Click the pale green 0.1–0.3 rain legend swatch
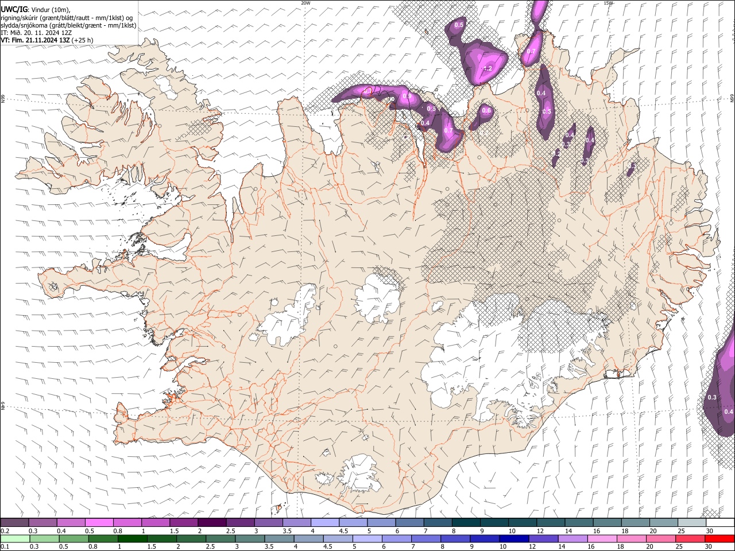Screen dimensions: 735x551 pyautogui.click(x=15, y=538)
